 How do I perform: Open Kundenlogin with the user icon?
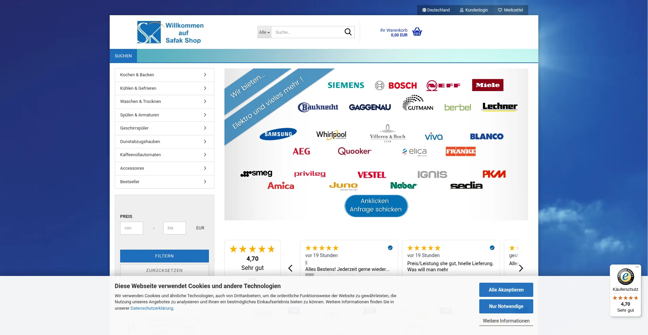(x=462, y=10)
